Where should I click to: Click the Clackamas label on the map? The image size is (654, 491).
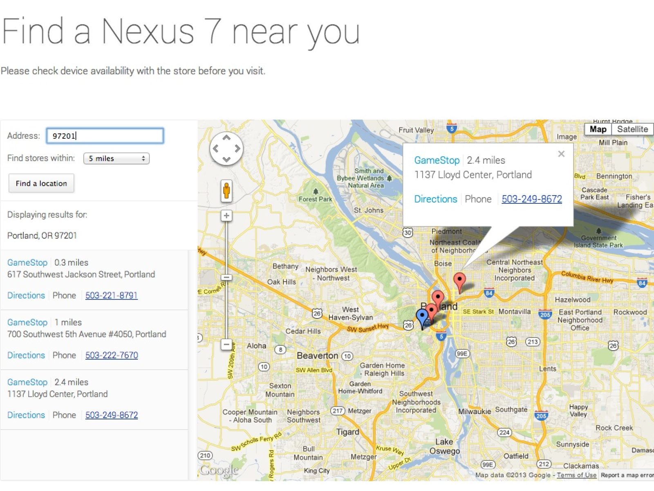point(581,466)
